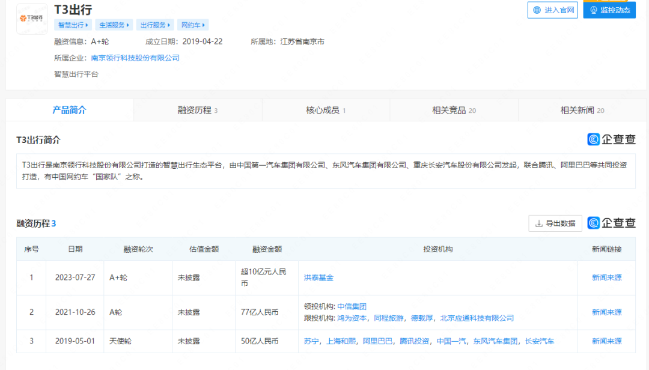The image size is (649, 370).
Task: Switch to the 相关新闻 tab
Action: point(582,110)
